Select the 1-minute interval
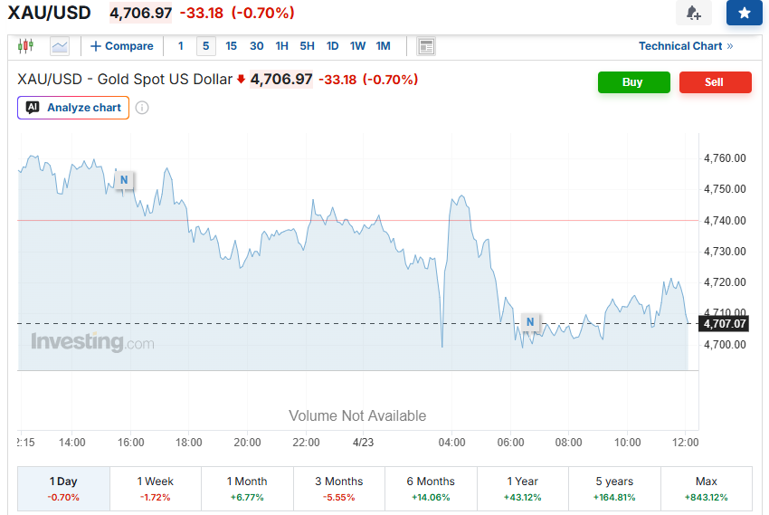Screen dimensions: 769x515 [x=180, y=46]
